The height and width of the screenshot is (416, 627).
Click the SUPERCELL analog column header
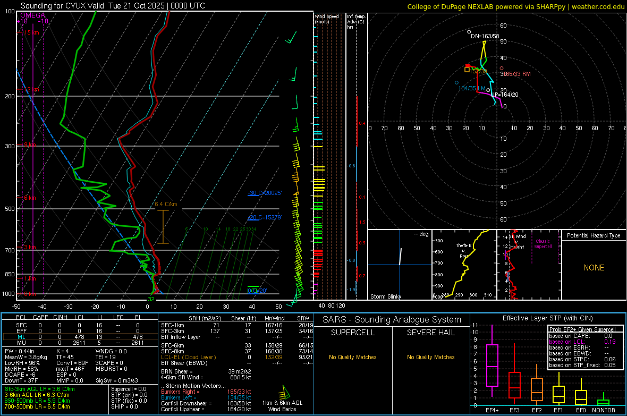pos(353,333)
